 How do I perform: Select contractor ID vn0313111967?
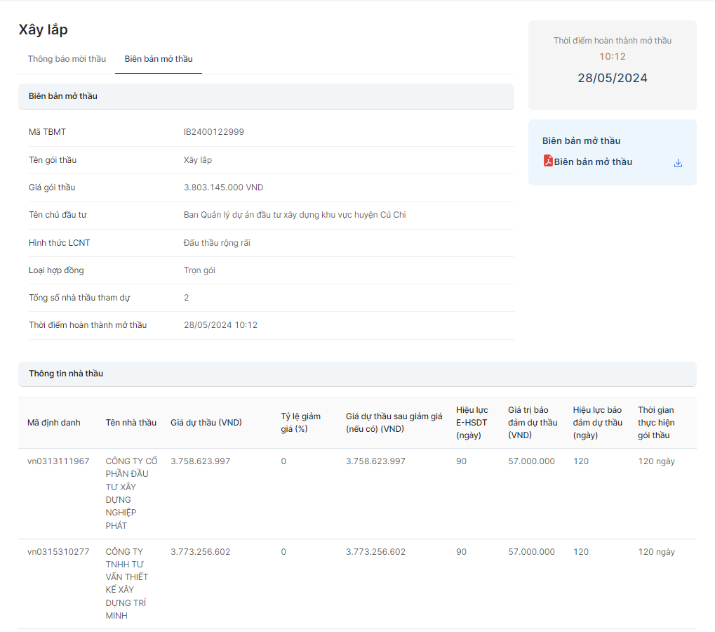click(x=58, y=461)
